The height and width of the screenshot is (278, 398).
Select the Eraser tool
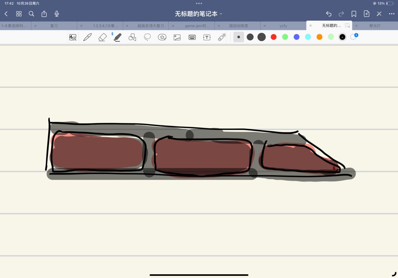[102, 37]
